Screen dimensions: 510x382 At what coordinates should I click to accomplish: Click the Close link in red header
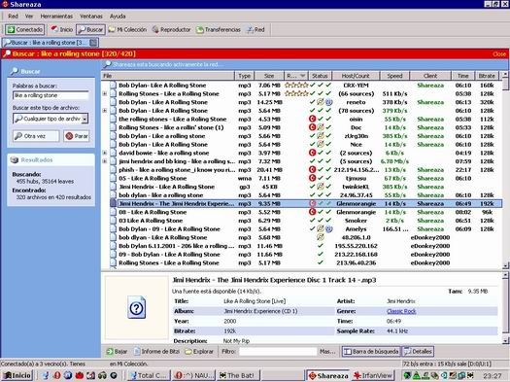coord(499,54)
